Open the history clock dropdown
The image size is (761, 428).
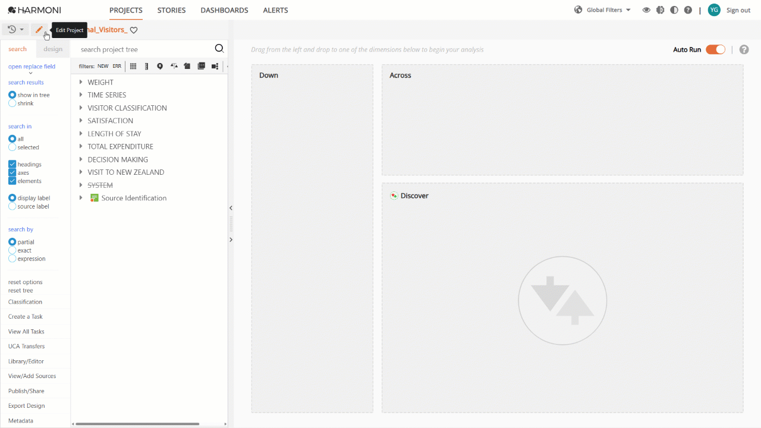pyautogui.click(x=15, y=30)
